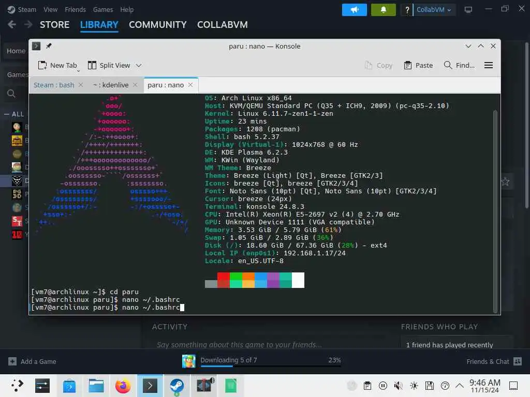
Task: Click New Tab in Konsole
Action: (x=57, y=65)
